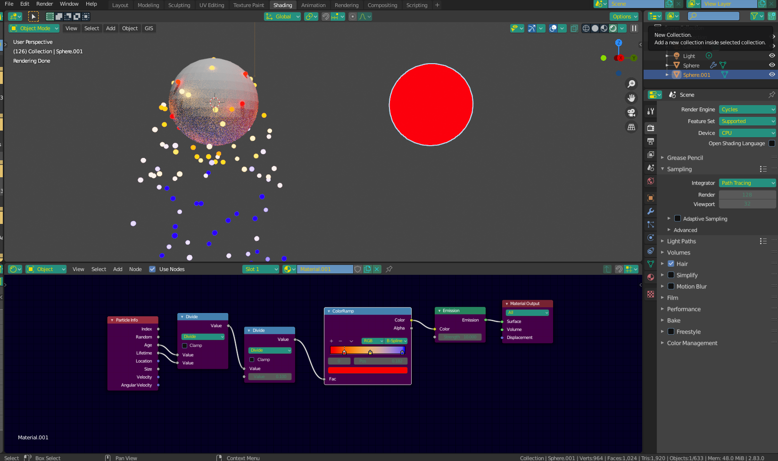Enable the Motion Blur checkbox
The width and height of the screenshot is (778, 461).
click(x=671, y=286)
